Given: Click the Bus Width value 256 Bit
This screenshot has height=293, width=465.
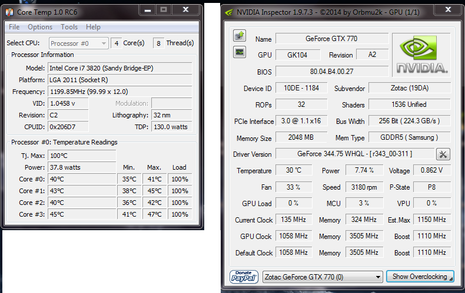Looking at the screenshot, I should pyautogui.click(x=410, y=121).
